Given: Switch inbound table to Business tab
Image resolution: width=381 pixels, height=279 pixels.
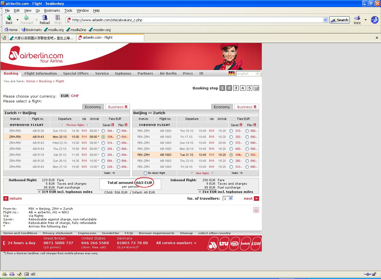Looking at the screenshot, I should coord(247,107).
